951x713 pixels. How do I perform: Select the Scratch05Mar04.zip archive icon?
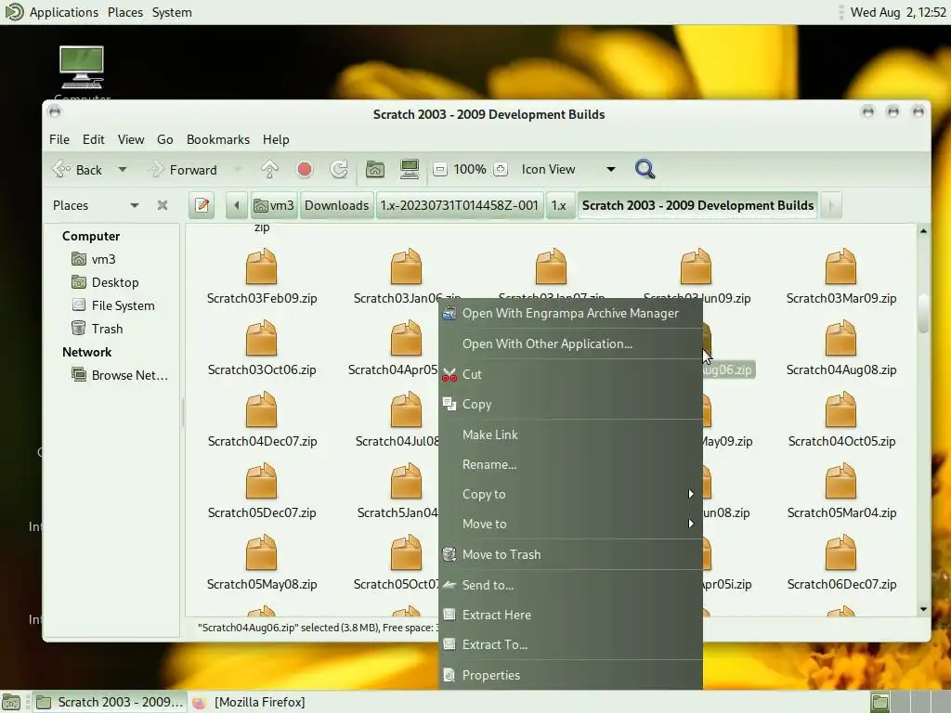click(840, 482)
